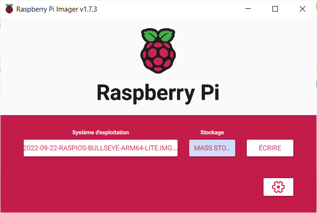Click the 'Raspberry Pi' heading text

click(158, 93)
